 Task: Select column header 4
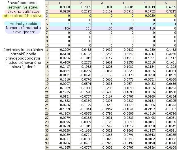(123, 3)
